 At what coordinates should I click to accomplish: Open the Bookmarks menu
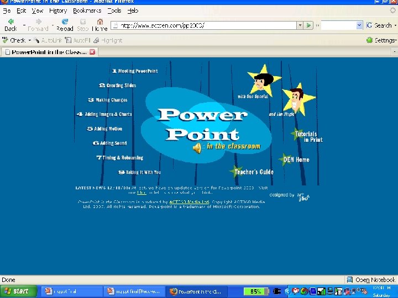coord(87,10)
